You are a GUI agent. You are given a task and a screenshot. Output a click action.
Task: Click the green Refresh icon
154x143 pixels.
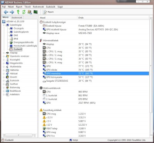pos(24,12)
